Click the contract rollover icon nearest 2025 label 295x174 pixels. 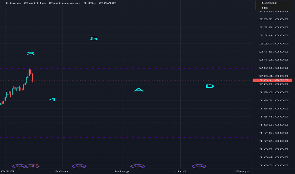coord(19,166)
